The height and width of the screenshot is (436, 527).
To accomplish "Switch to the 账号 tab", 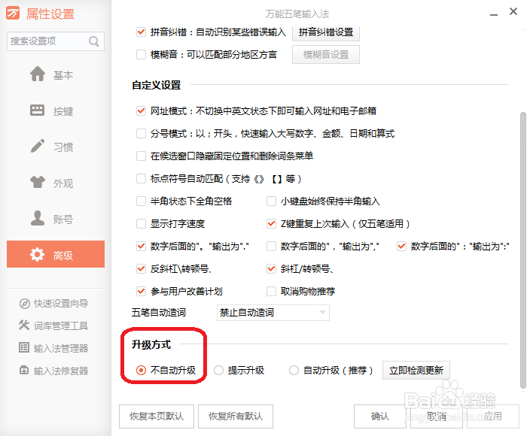I will coord(56,219).
